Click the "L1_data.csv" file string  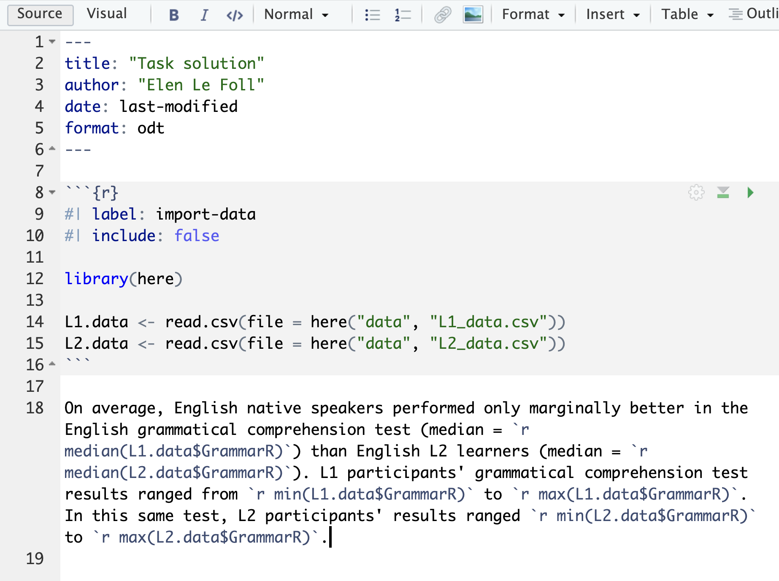(488, 322)
